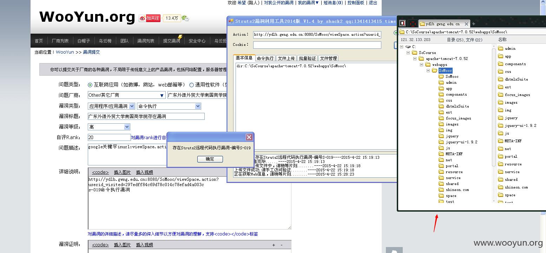Collapse the webapps tree node
This screenshot has width=546, height=253.
point(421,64)
